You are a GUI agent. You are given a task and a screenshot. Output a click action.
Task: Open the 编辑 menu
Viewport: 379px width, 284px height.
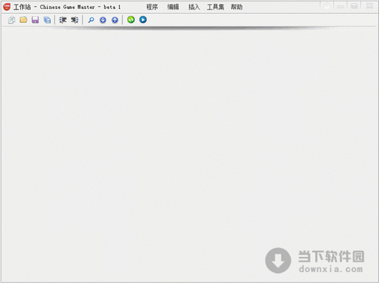click(173, 7)
